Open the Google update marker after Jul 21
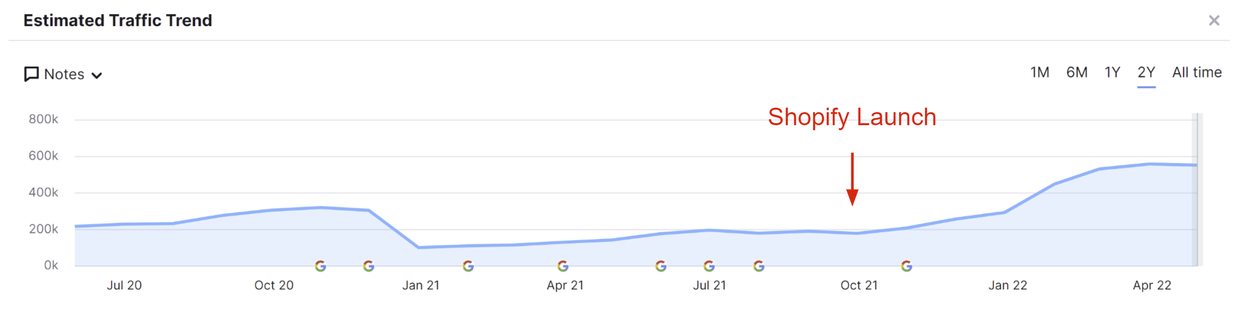Image resolution: width=1241 pixels, height=321 pixels. tap(759, 266)
